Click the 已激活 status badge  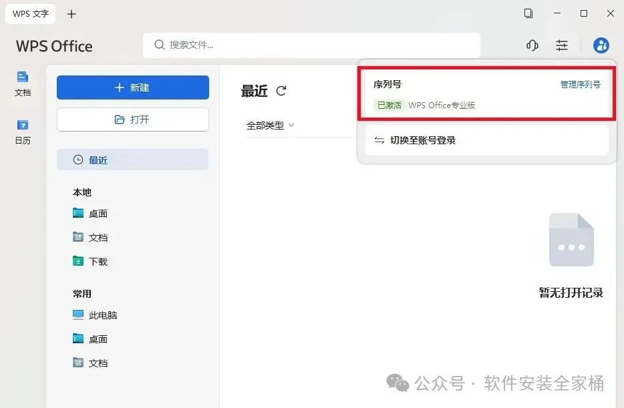click(389, 105)
